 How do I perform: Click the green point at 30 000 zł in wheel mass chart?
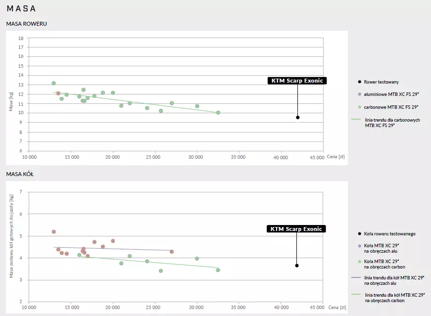[x=197, y=259]
